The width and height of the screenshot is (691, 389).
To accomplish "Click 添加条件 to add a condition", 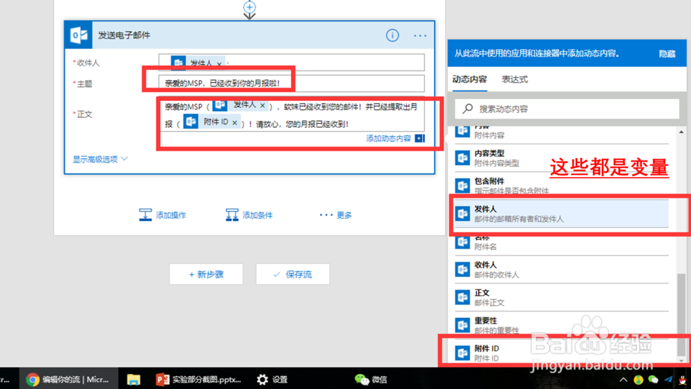I will tap(249, 215).
